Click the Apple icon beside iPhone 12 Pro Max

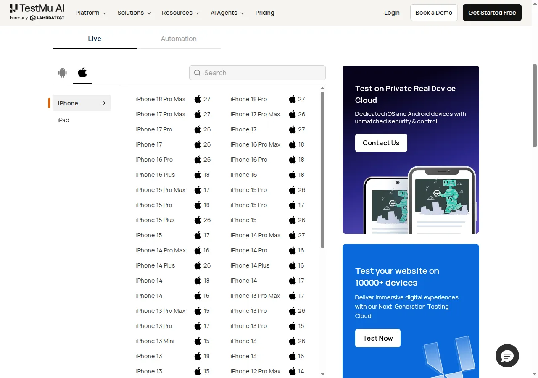tap(293, 371)
